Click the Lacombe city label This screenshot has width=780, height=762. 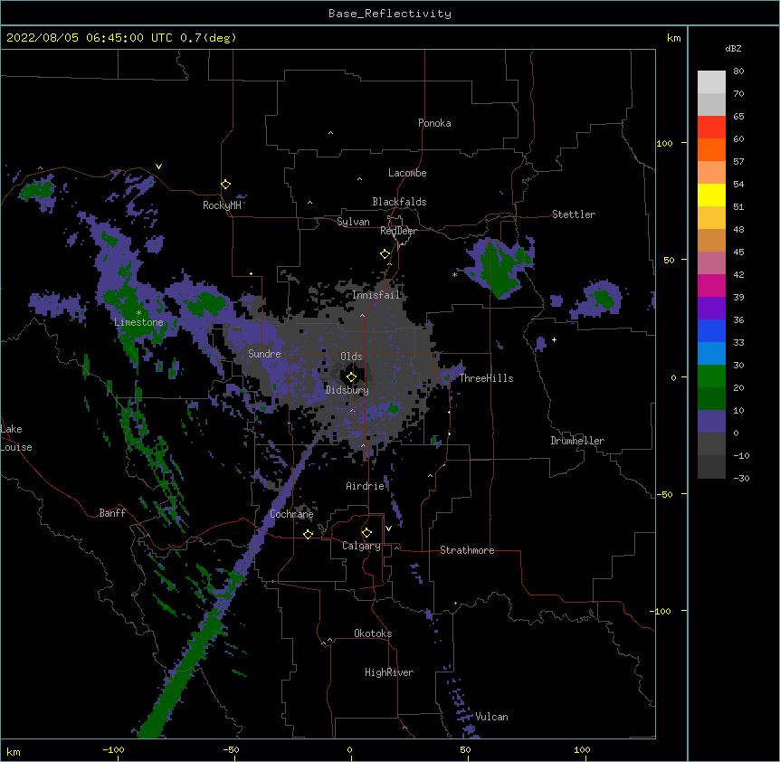[x=407, y=173]
